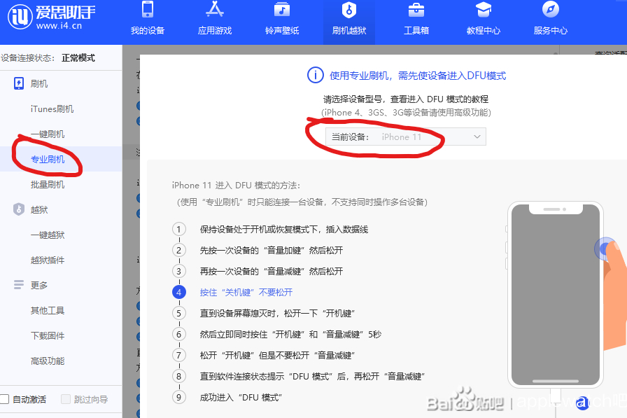Open 高级功能 in the sidebar
627x418 pixels.
[48, 361]
